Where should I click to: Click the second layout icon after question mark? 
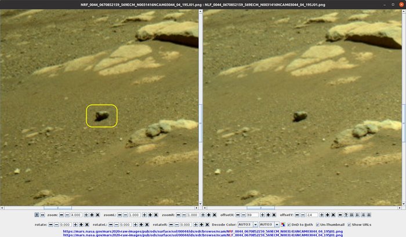[x=357, y=215]
